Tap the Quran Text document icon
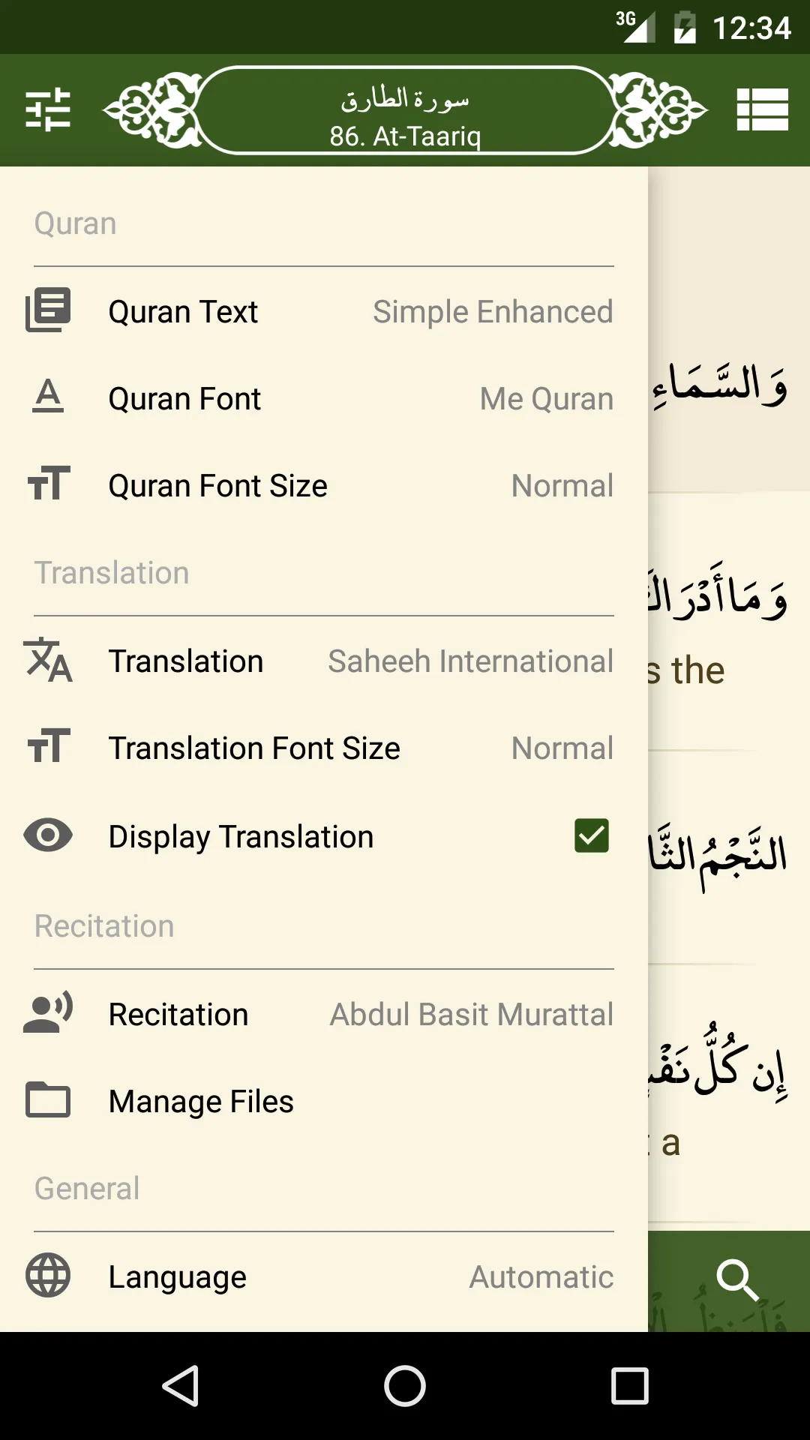The width and height of the screenshot is (810, 1440). (x=48, y=310)
